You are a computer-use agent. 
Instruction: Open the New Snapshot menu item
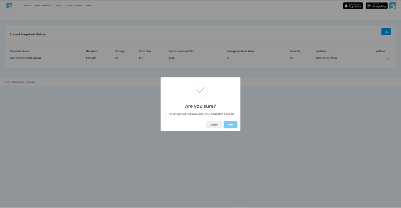tap(43, 5)
